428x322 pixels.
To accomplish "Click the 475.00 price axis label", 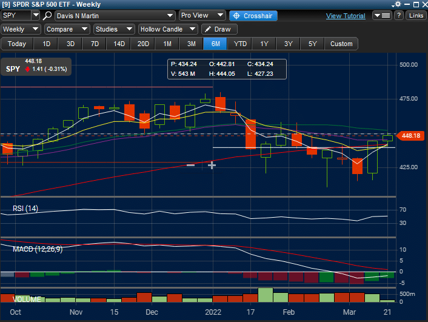I will point(409,99).
